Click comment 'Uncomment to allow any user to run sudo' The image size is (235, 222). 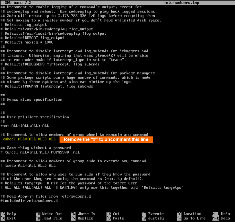(75, 174)
